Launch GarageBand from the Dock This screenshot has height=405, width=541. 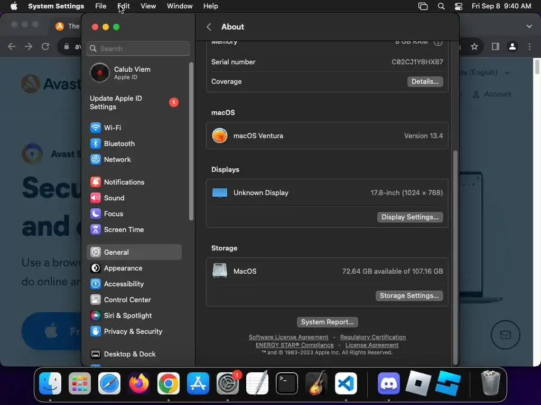(x=316, y=383)
